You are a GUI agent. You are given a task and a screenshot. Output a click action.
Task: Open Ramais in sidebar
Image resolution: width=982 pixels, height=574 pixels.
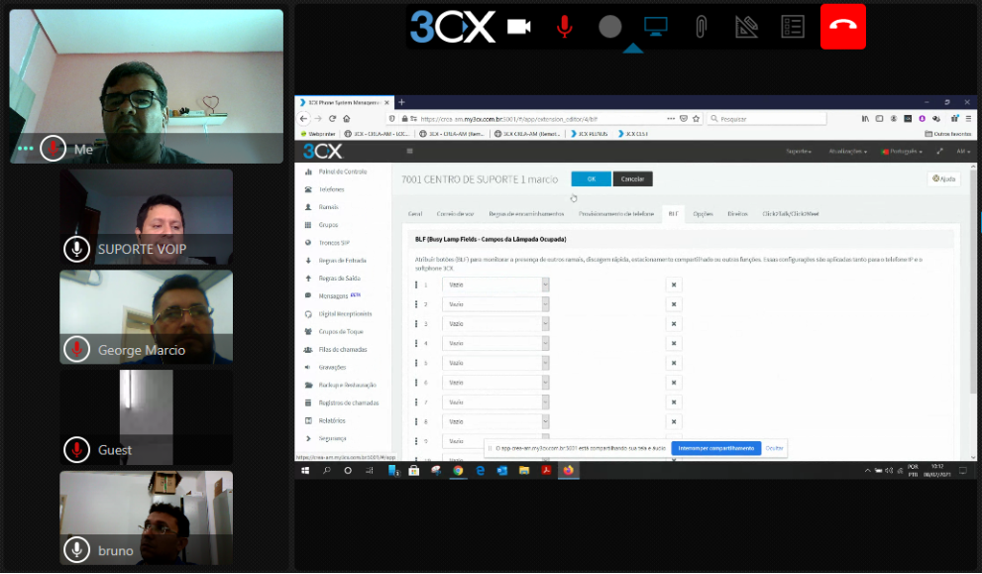328,207
